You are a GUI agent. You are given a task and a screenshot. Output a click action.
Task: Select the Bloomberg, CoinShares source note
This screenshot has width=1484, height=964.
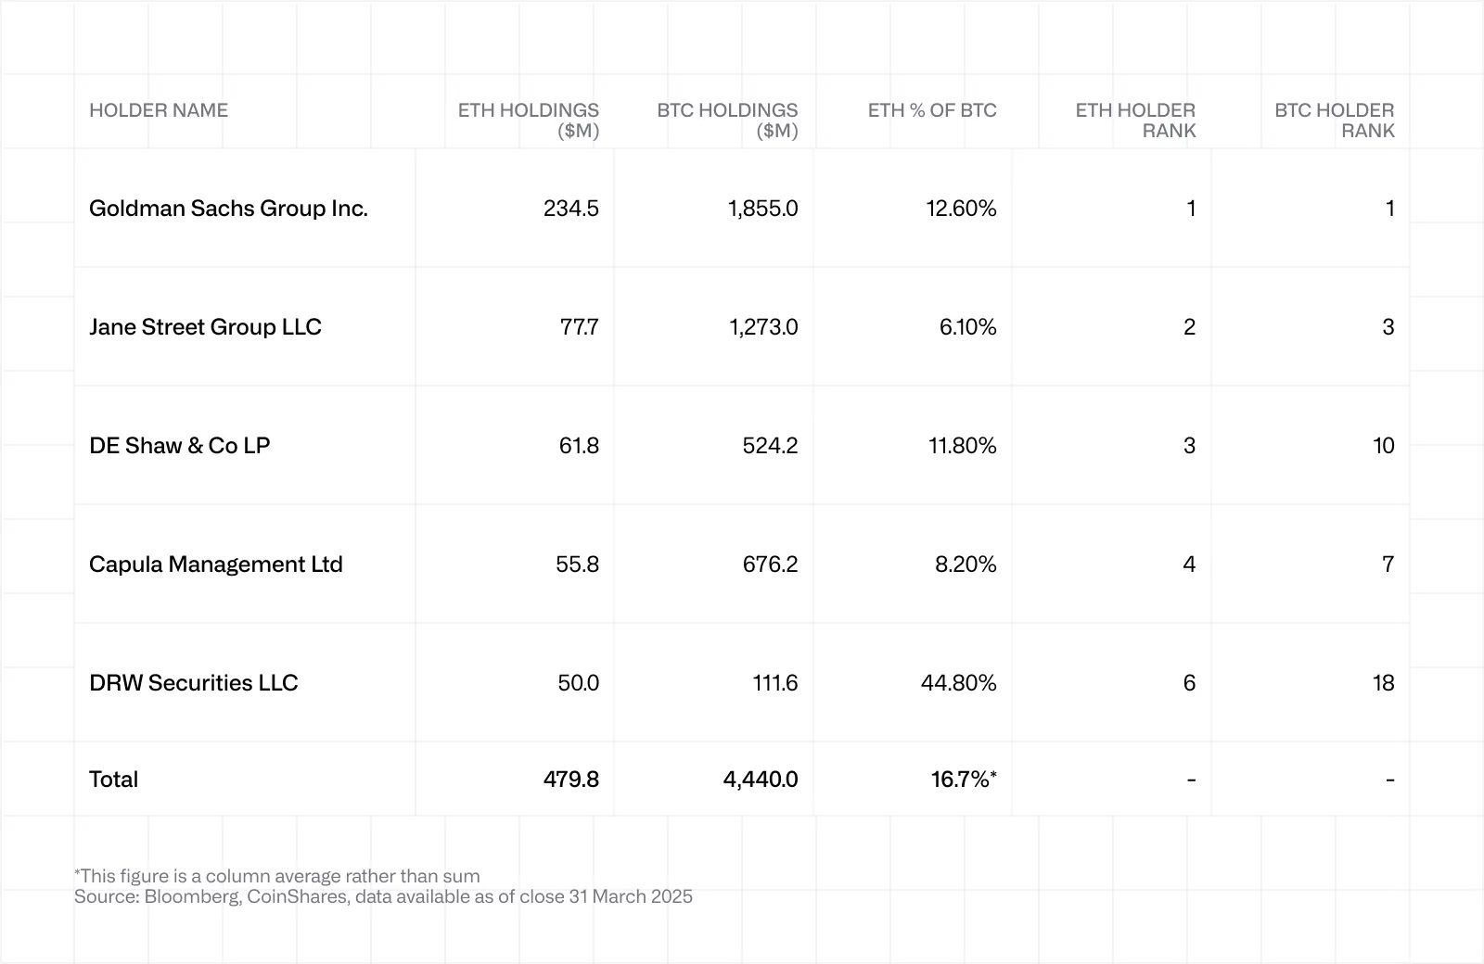(x=383, y=896)
